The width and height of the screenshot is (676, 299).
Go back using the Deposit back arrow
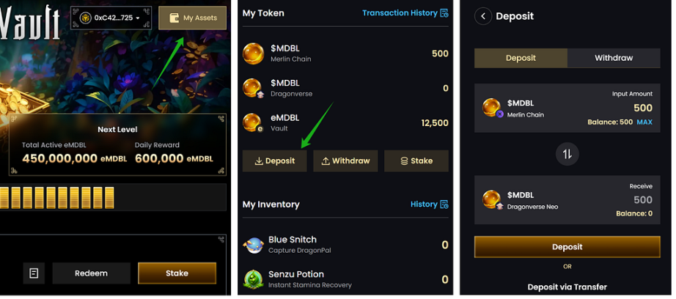point(483,16)
